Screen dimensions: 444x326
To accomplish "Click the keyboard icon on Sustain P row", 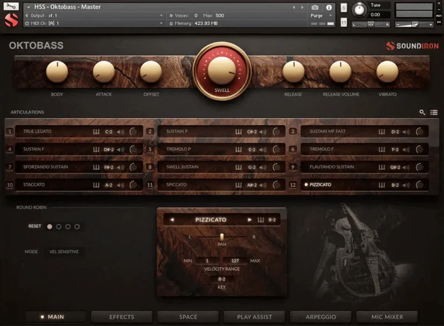I will click(239, 132).
